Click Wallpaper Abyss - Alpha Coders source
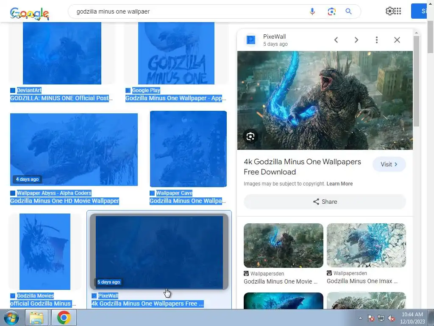This screenshot has height=326, width=434. pyautogui.click(x=54, y=193)
